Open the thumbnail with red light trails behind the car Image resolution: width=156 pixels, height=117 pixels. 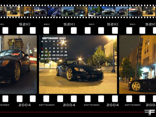[x=135, y=11]
